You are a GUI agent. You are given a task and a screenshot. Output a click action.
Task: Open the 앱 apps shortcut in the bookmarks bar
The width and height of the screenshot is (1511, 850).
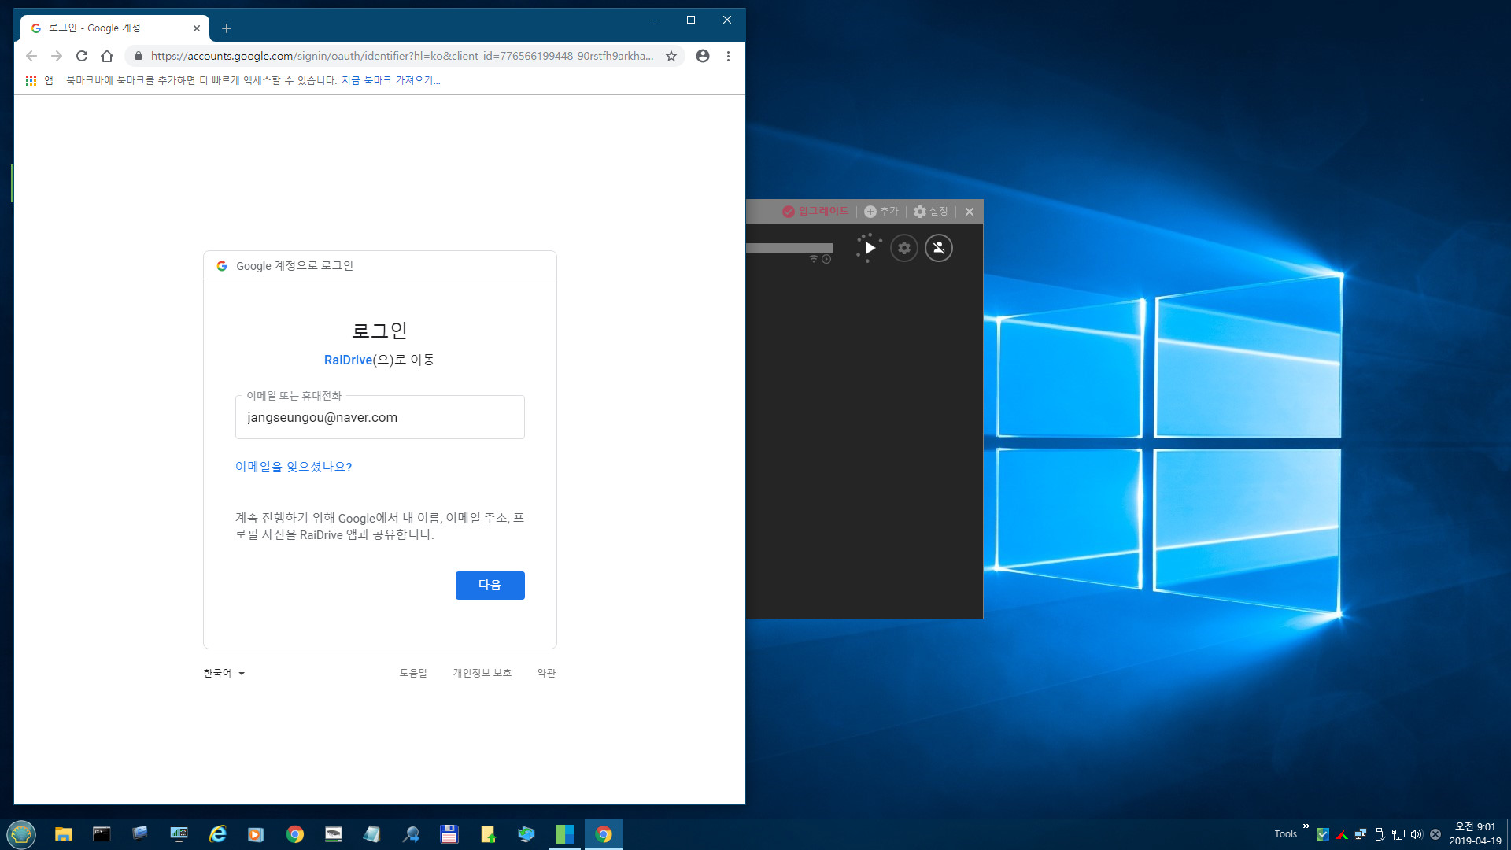pyautogui.click(x=39, y=80)
